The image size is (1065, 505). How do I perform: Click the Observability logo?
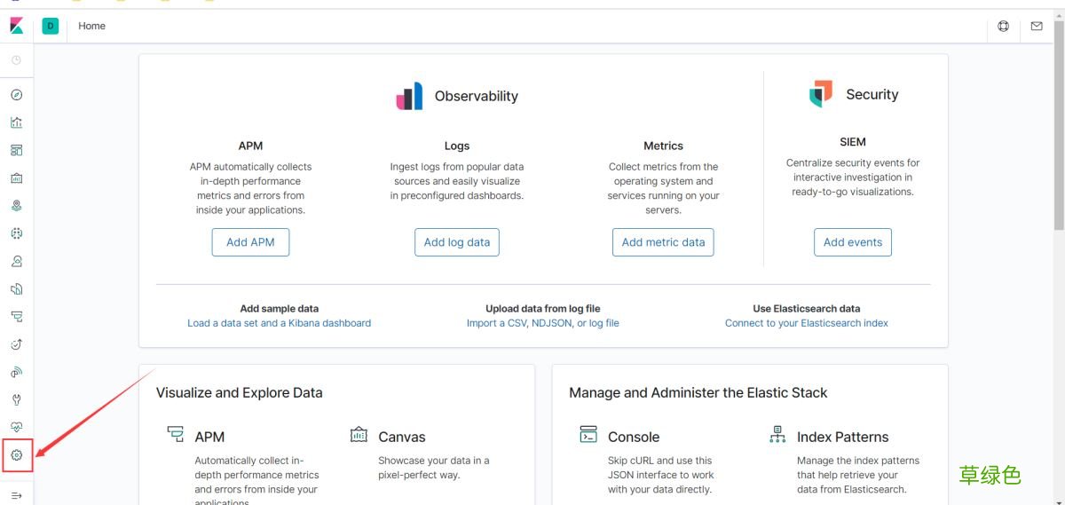(409, 96)
